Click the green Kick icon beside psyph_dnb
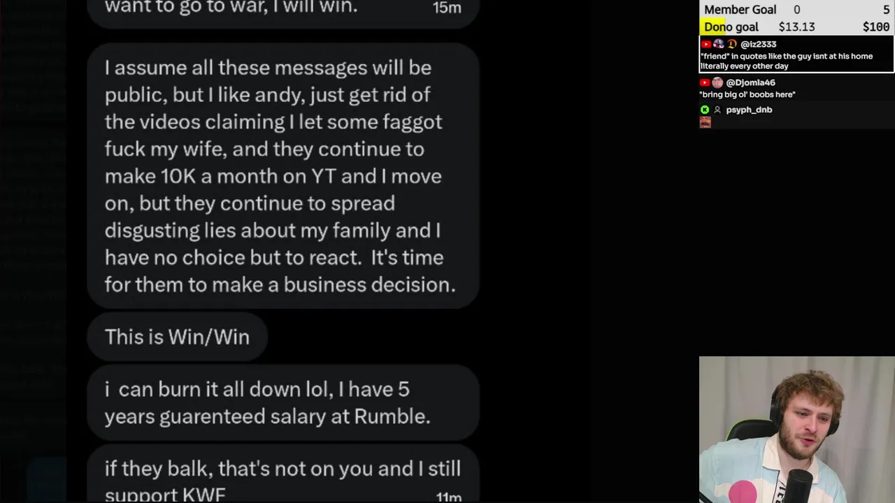Viewport: 895px width, 503px height. (705, 110)
